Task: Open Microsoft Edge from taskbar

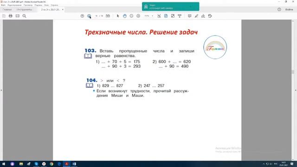Action: [59, 164]
